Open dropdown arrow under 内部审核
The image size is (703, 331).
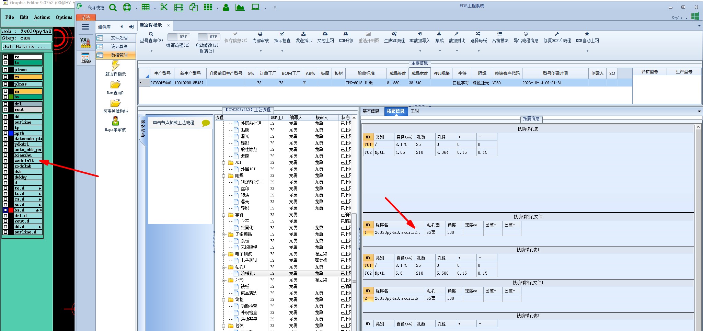[x=261, y=51]
